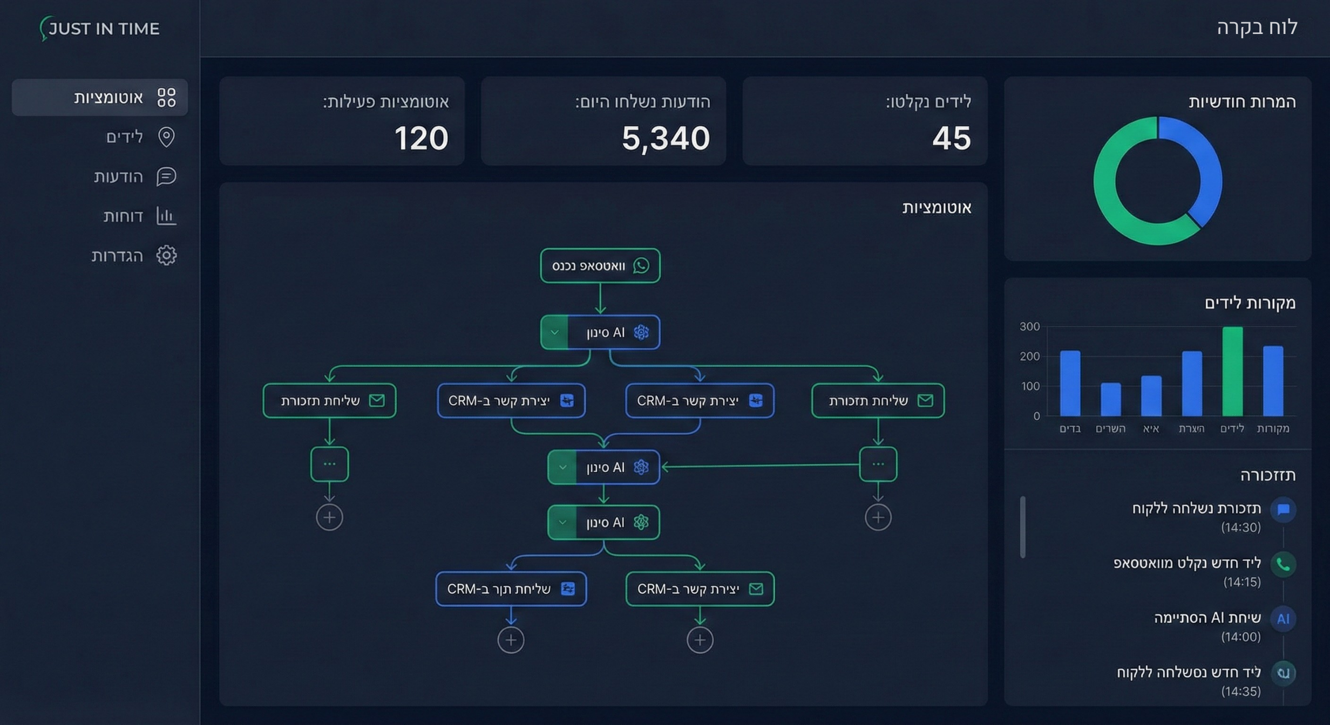
Task: Add step below bottom יצירת קשר ב-CRM node
Action: pos(700,640)
